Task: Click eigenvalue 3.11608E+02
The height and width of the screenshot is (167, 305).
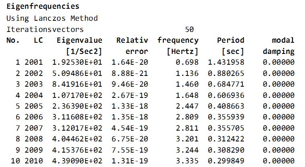Action: click(x=77, y=117)
